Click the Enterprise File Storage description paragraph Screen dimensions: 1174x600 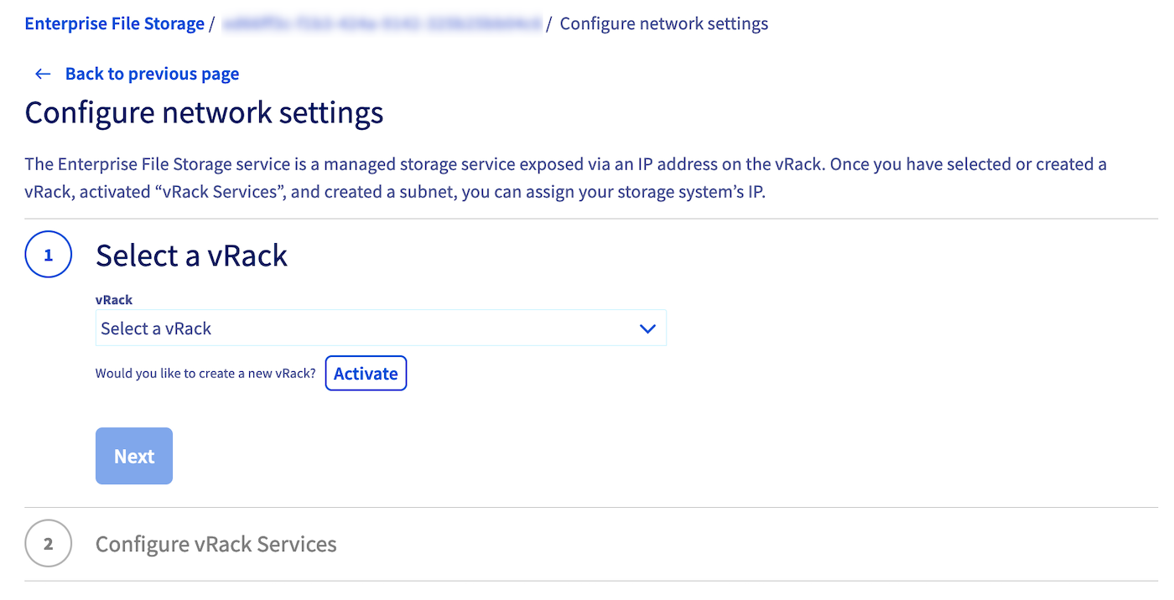pos(566,178)
